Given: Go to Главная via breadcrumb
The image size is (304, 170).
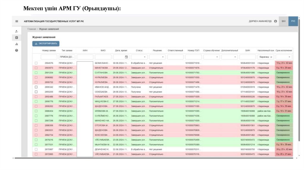Looking at the screenshot, I should [31, 29].
